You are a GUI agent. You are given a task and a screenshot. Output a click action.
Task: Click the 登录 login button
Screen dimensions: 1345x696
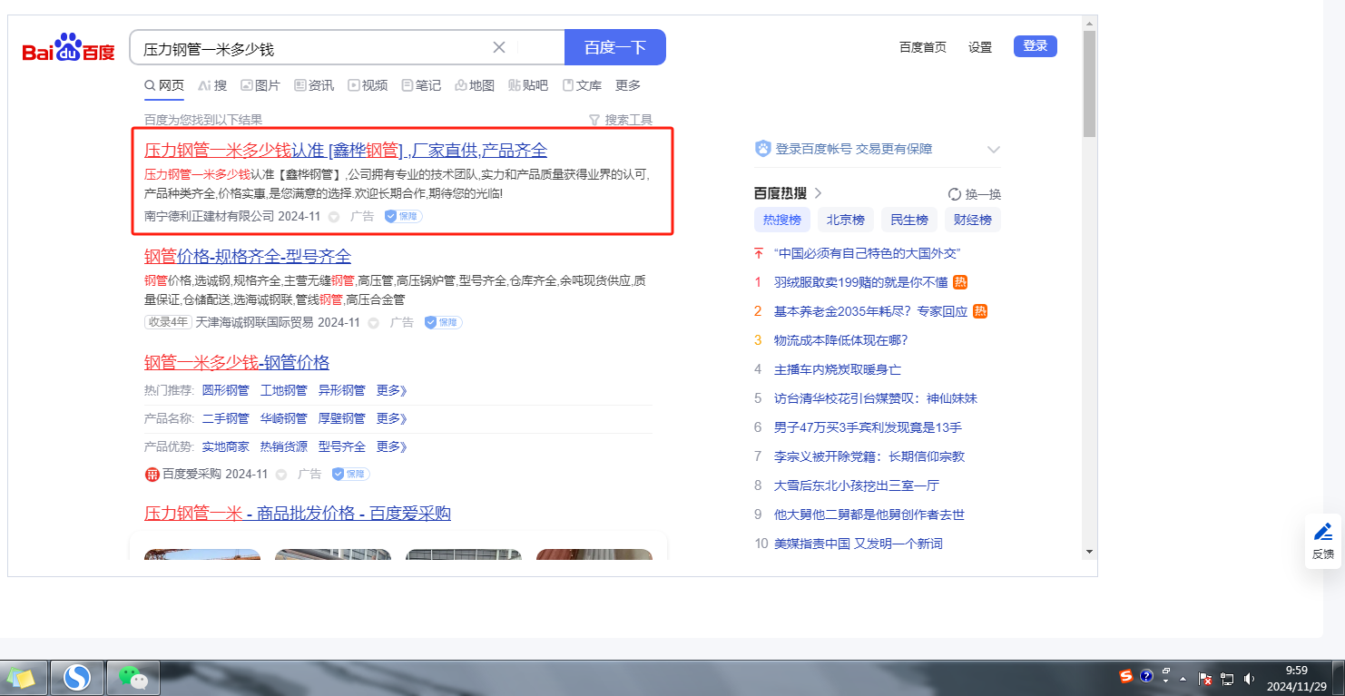click(x=1035, y=46)
